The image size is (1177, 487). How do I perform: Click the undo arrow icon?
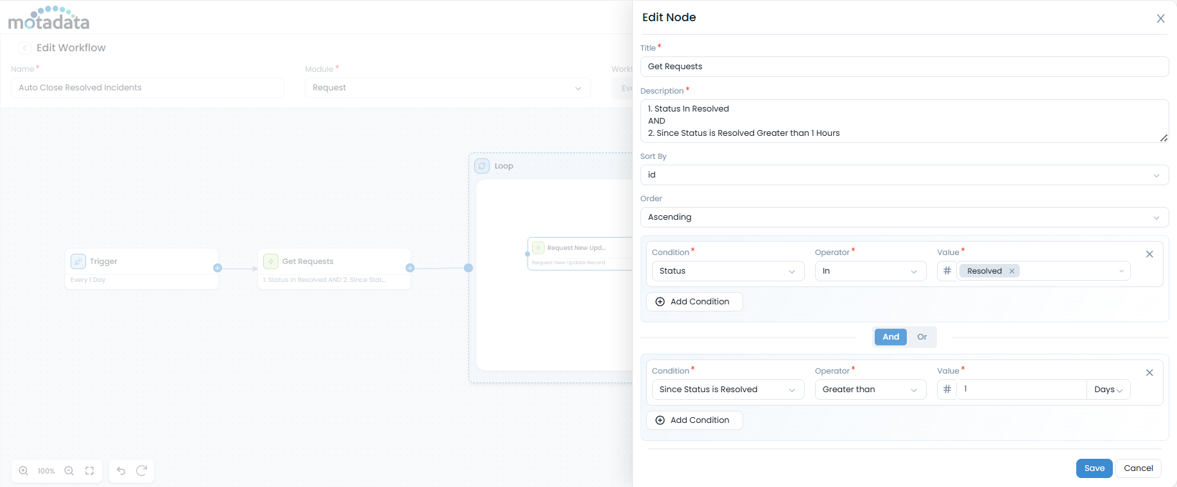[121, 471]
